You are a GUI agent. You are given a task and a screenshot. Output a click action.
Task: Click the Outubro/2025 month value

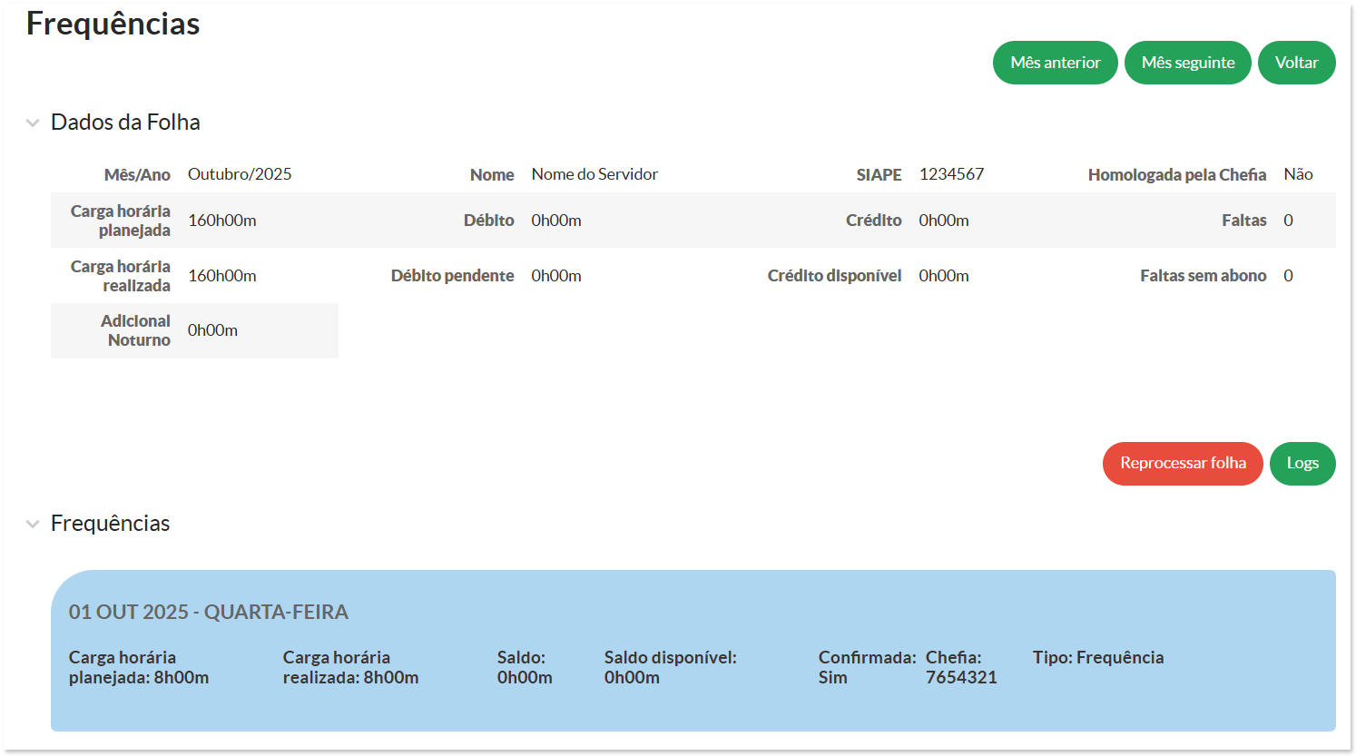[240, 174]
